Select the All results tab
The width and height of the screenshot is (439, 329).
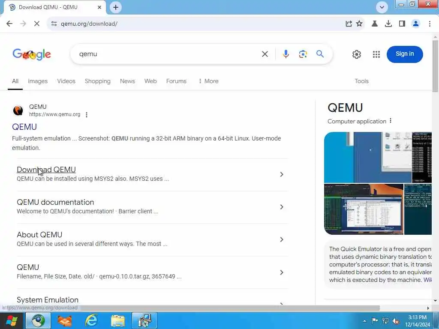click(x=15, y=81)
